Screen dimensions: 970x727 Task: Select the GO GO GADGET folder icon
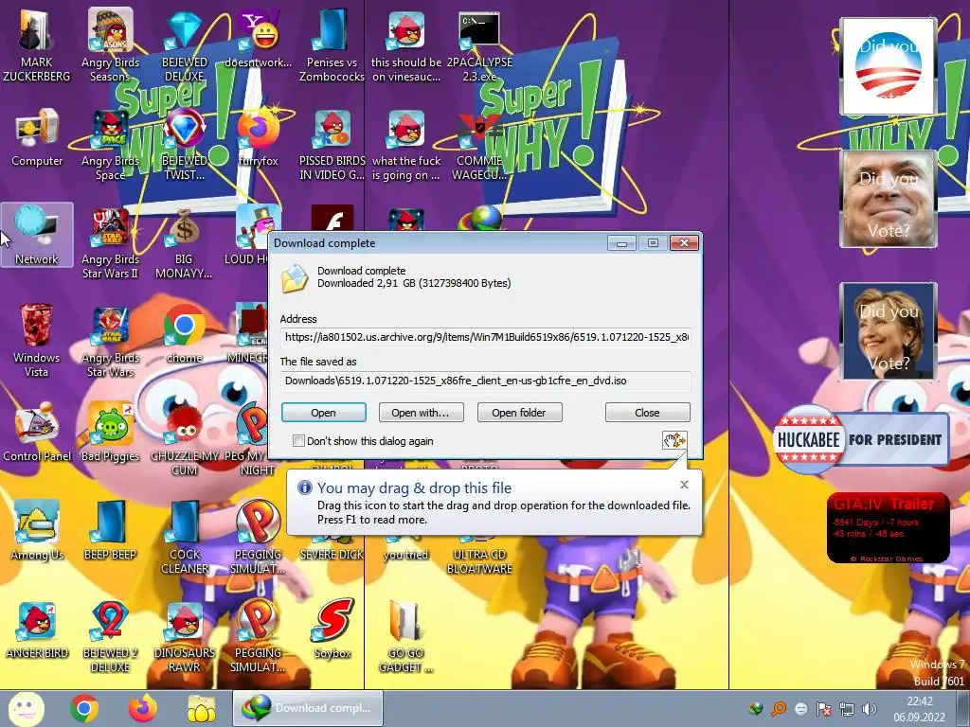[x=405, y=635]
